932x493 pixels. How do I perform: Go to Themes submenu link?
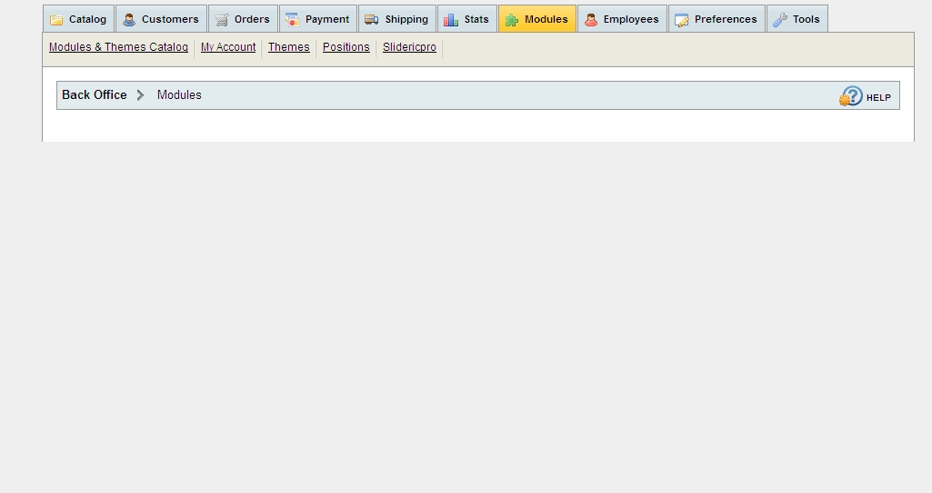tap(289, 47)
